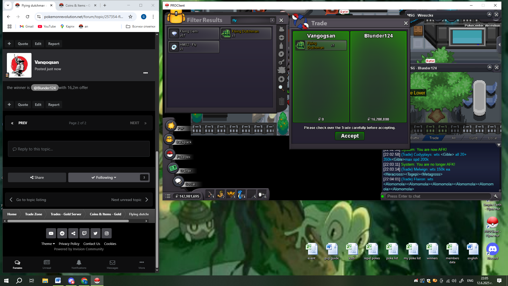Viewport: 508px width, 286px height.
Task: Click the magnifier search icon in bag
Action: (x=282, y=88)
